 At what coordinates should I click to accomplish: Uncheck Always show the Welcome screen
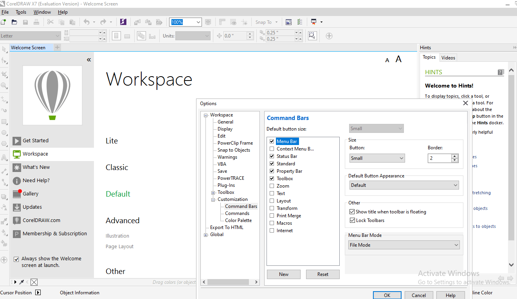click(16, 259)
